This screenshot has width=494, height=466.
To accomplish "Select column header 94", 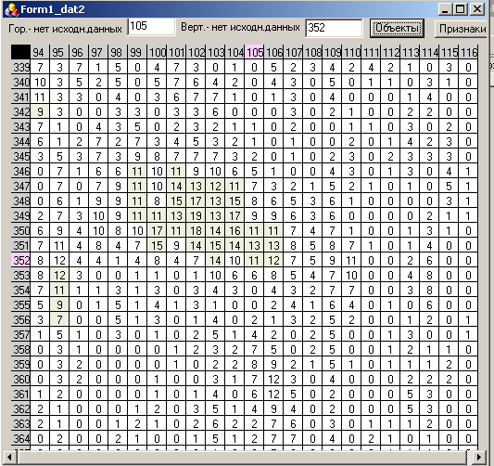I will click(40, 52).
